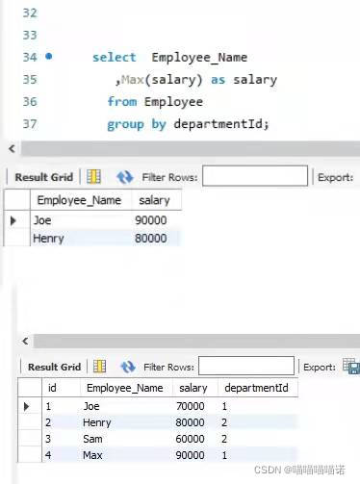Click line number 37 in the editor gutter
Screen dimensions: 360x484
tap(30, 124)
